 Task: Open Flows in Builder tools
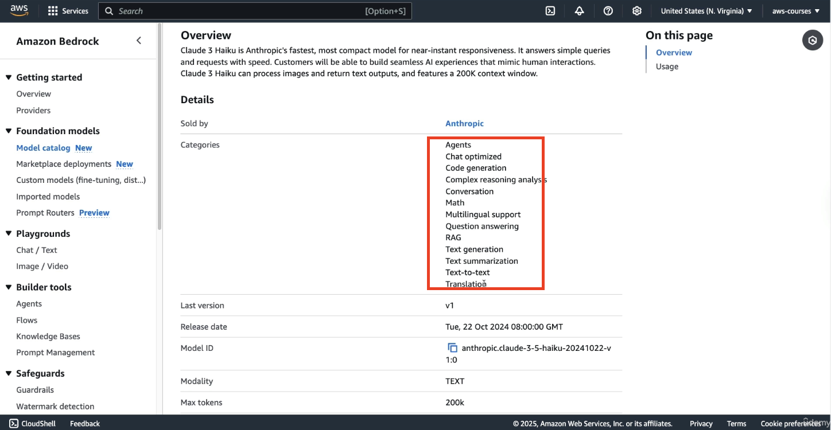pos(26,320)
